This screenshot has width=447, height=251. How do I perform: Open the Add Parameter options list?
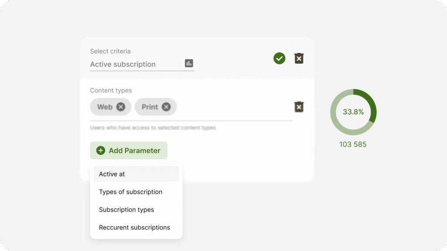click(x=128, y=150)
